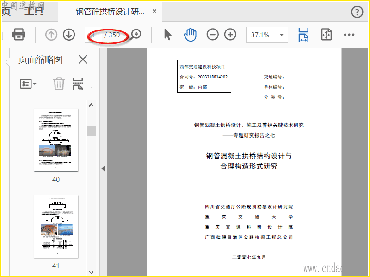The width and height of the screenshot is (370, 277).
Task: Open the thumbnail options dropdown menu
Action: click(28, 84)
